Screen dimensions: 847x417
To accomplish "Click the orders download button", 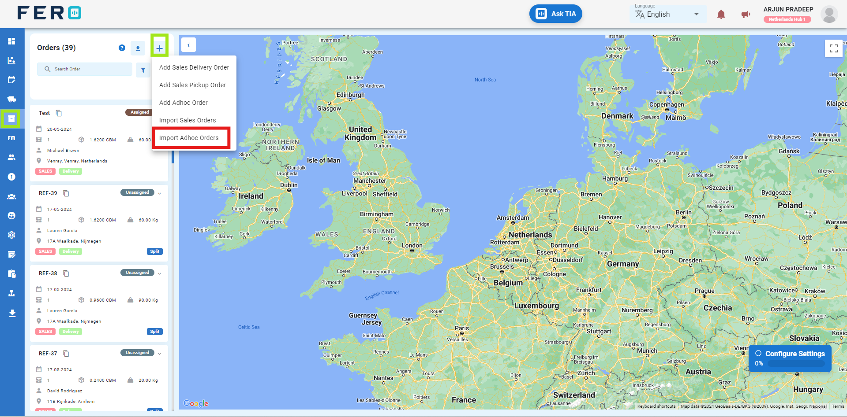I will tap(138, 48).
